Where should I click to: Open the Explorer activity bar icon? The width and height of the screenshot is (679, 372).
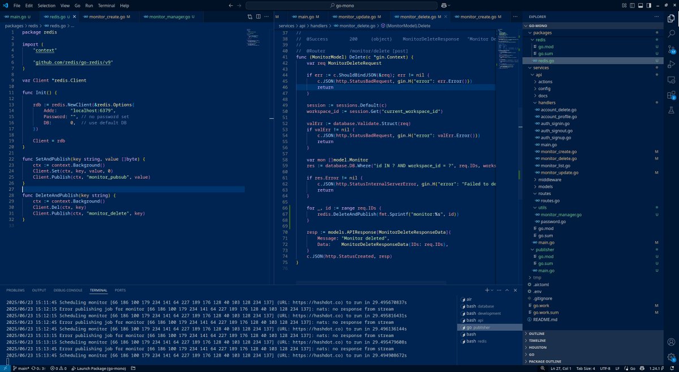point(671,19)
